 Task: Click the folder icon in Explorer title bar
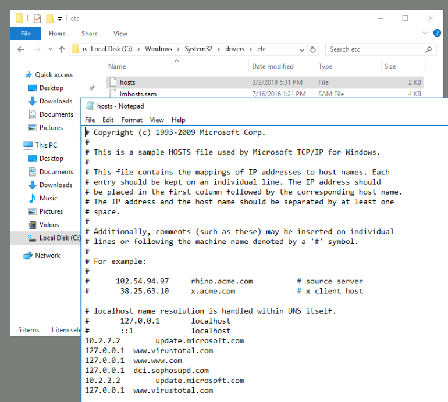coord(19,18)
